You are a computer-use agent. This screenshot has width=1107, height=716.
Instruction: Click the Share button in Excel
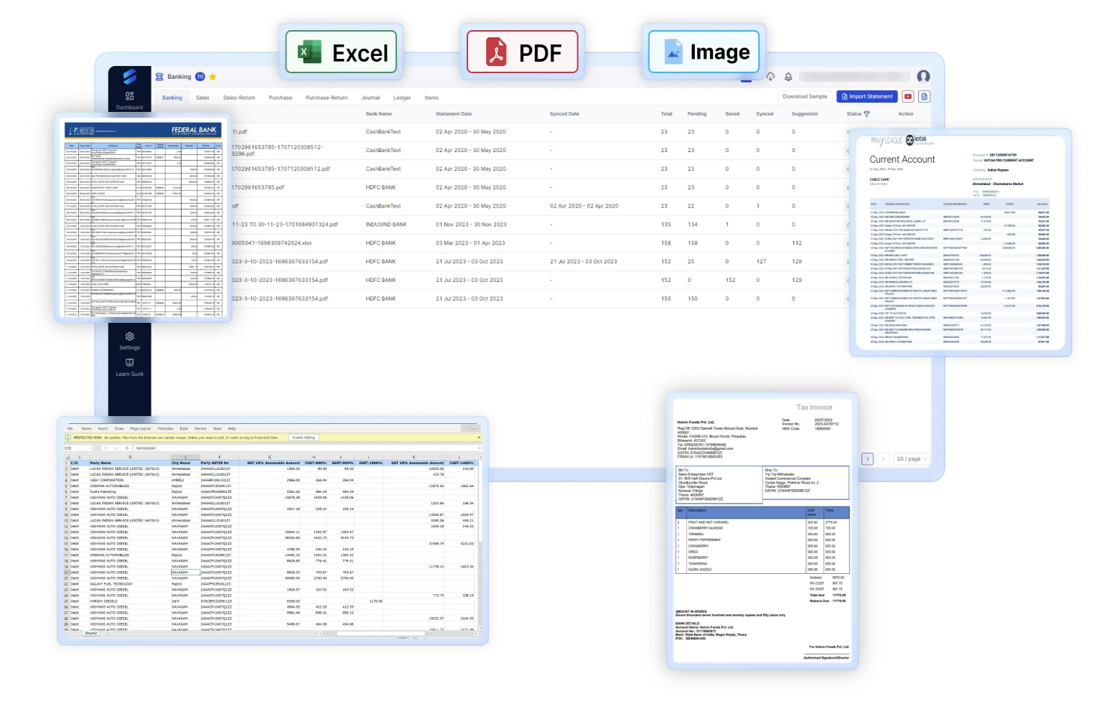pyautogui.click(x=471, y=428)
